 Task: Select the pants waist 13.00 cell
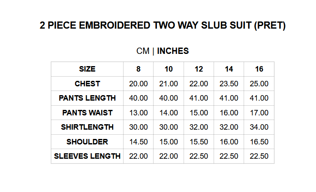(138, 113)
